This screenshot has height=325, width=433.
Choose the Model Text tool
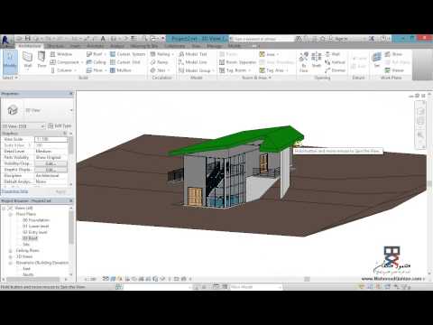tap(193, 54)
